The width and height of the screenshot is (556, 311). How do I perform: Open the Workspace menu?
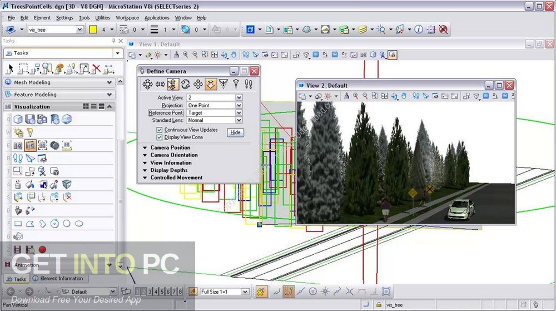127,18
